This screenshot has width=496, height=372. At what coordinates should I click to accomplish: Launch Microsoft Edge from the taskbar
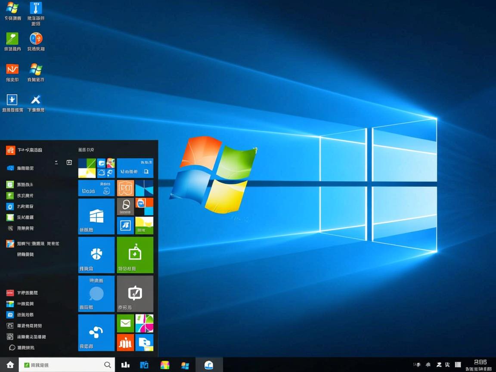click(x=208, y=365)
